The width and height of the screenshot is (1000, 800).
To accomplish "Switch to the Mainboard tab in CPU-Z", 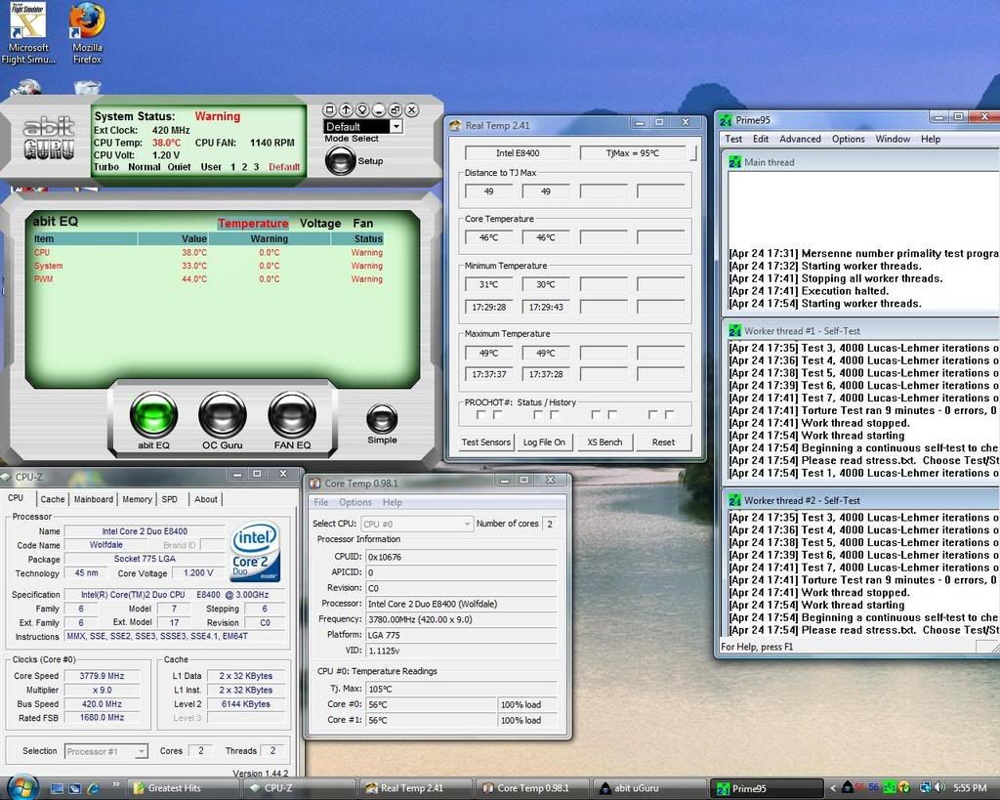I will (94, 499).
